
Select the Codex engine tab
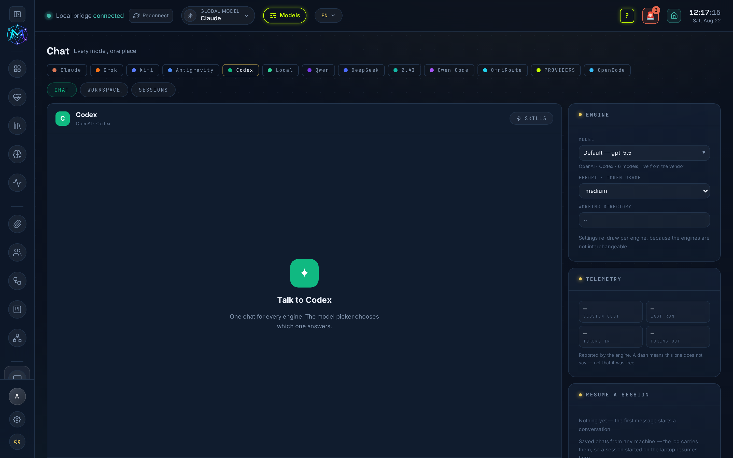(241, 70)
